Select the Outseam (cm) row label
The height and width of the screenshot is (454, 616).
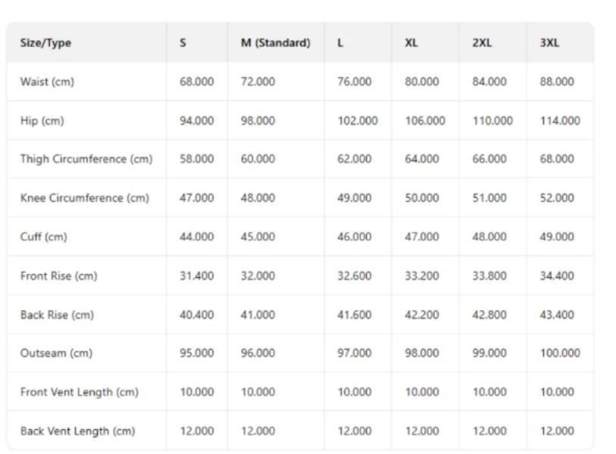point(51,353)
